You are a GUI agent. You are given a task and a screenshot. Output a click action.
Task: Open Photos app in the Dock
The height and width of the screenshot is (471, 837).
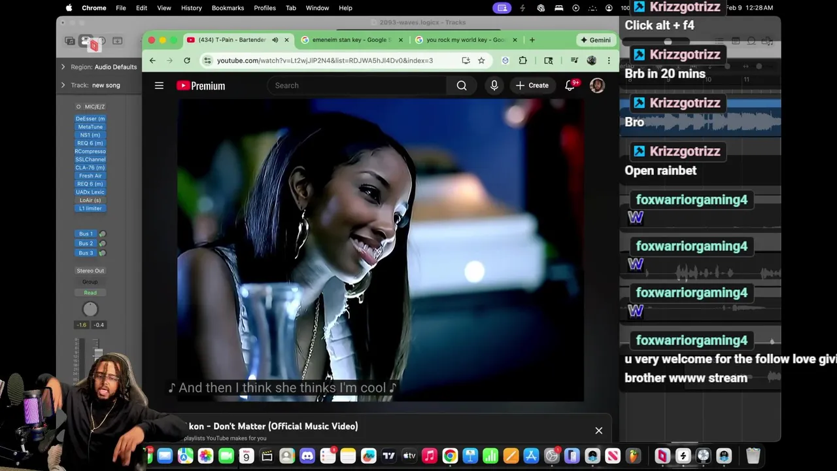tap(205, 456)
